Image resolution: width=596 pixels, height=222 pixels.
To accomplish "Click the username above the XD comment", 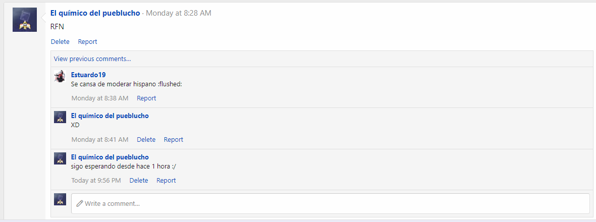I will coord(110,116).
